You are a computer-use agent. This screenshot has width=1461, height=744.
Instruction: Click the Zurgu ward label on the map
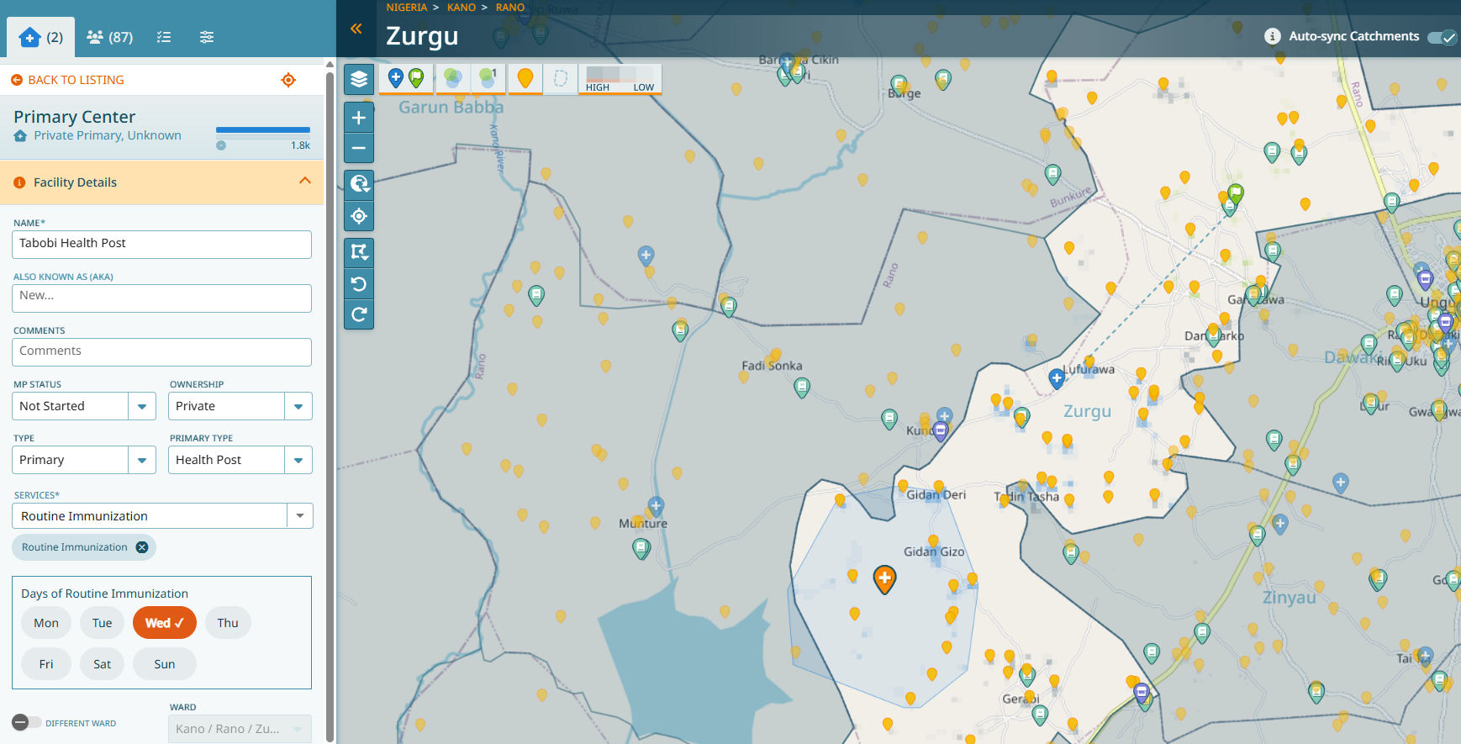click(x=1087, y=411)
